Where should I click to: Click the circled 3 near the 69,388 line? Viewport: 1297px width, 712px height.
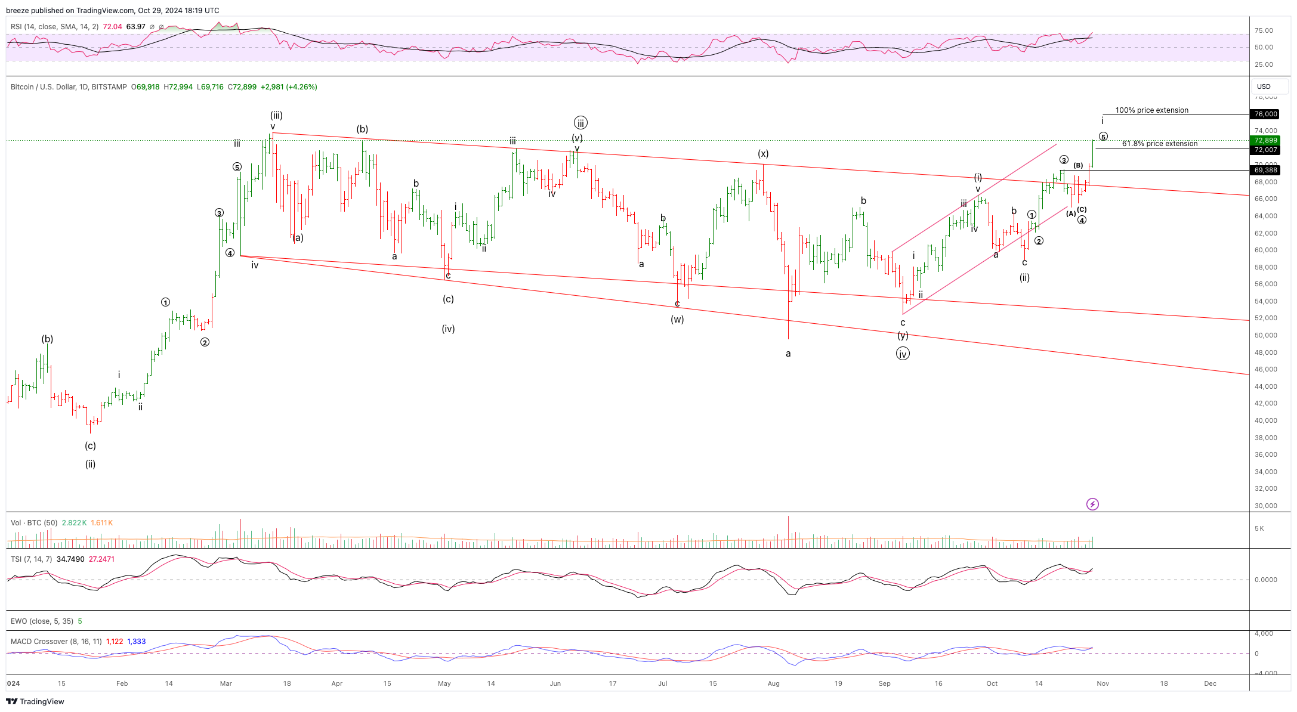[1064, 160]
